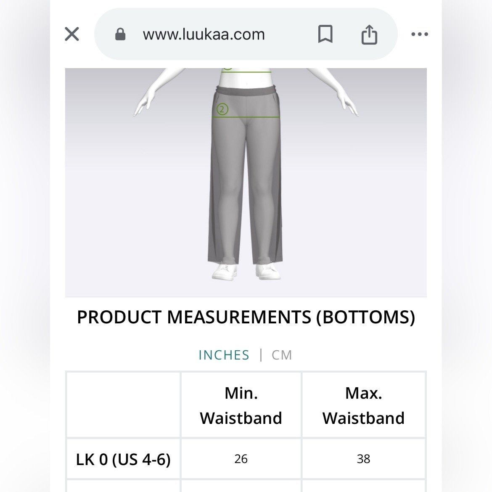Close the in-app browser with X icon

coord(72,34)
